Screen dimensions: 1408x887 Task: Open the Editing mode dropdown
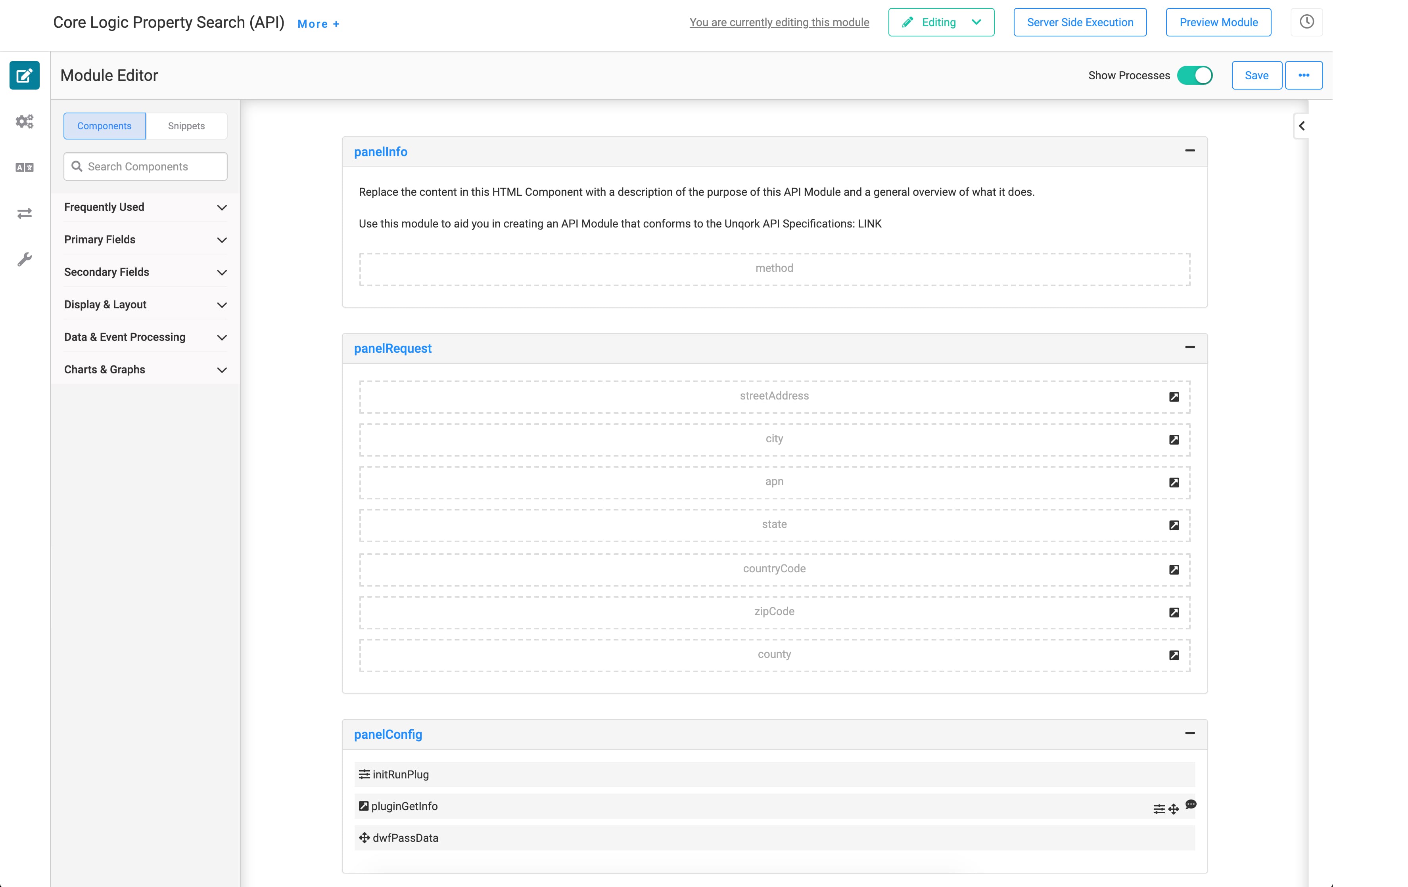click(941, 22)
